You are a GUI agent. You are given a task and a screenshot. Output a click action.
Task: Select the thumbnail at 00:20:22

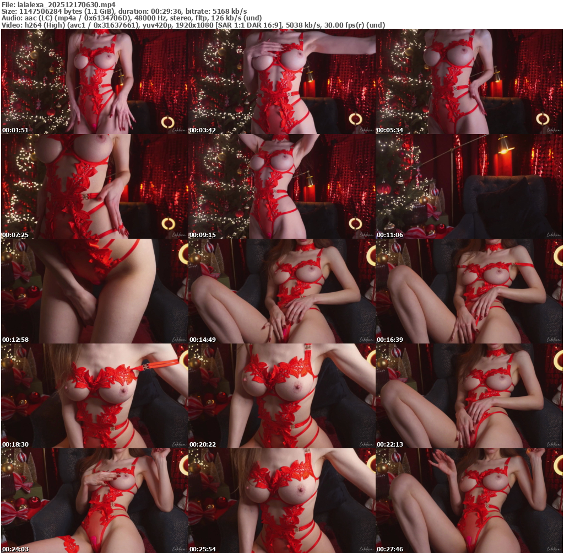pos(281,396)
